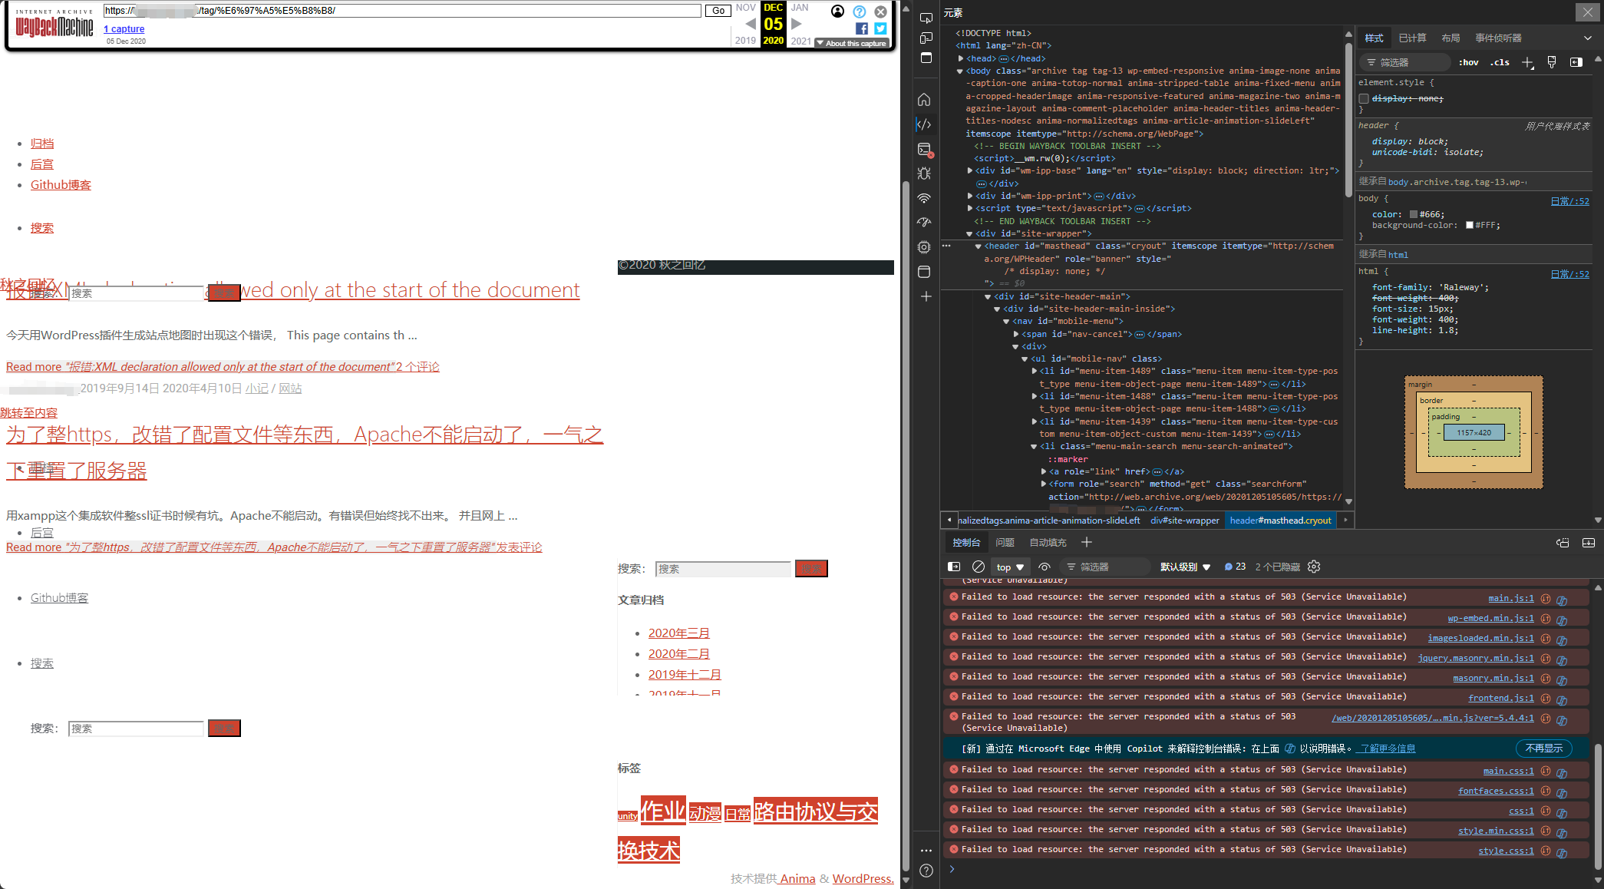Dismiss Copilot tip with 不再显示 button
This screenshot has width=1604, height=889.
click(1543, 749)
